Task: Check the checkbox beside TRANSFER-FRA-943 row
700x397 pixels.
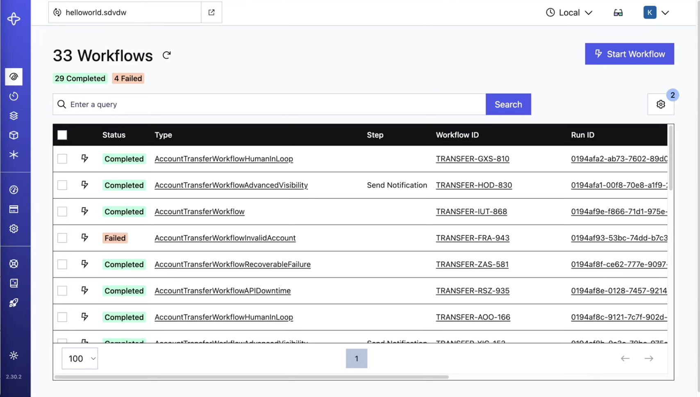Action: [62, 238]
